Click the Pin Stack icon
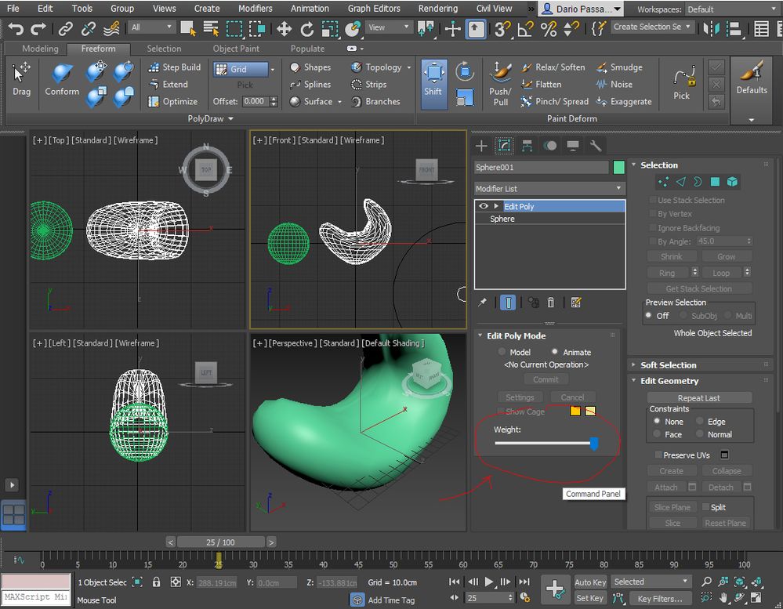783x609 pixels. [x=482, y=303]
